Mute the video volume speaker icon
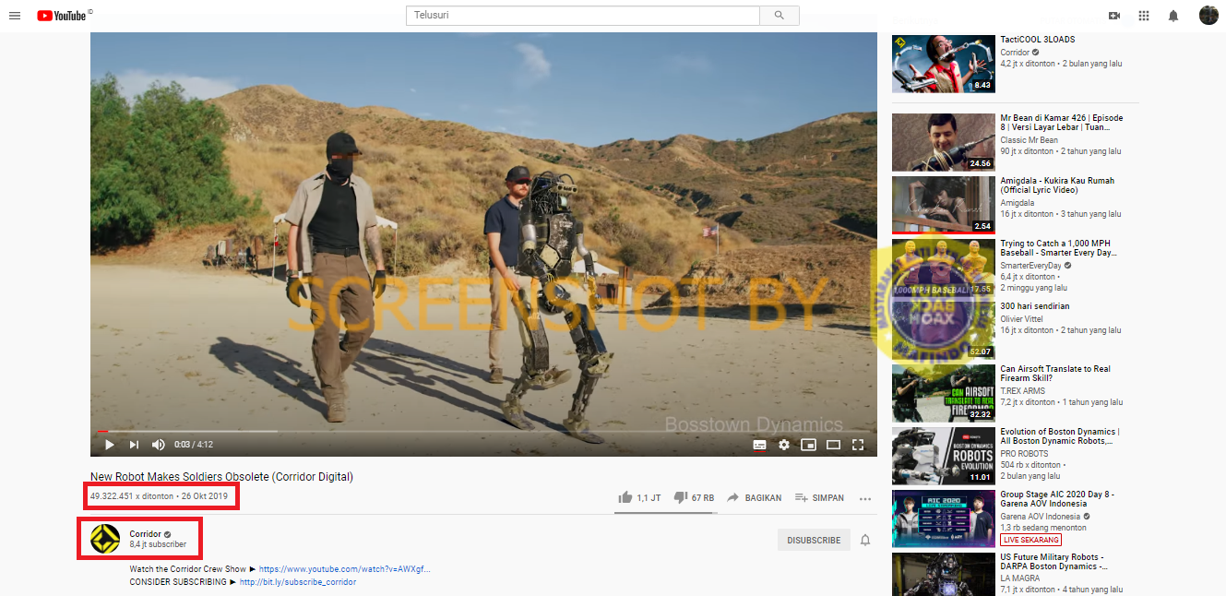 point(159,445)
